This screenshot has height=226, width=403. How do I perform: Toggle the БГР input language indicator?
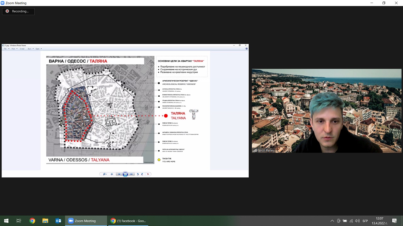(365, 221)
